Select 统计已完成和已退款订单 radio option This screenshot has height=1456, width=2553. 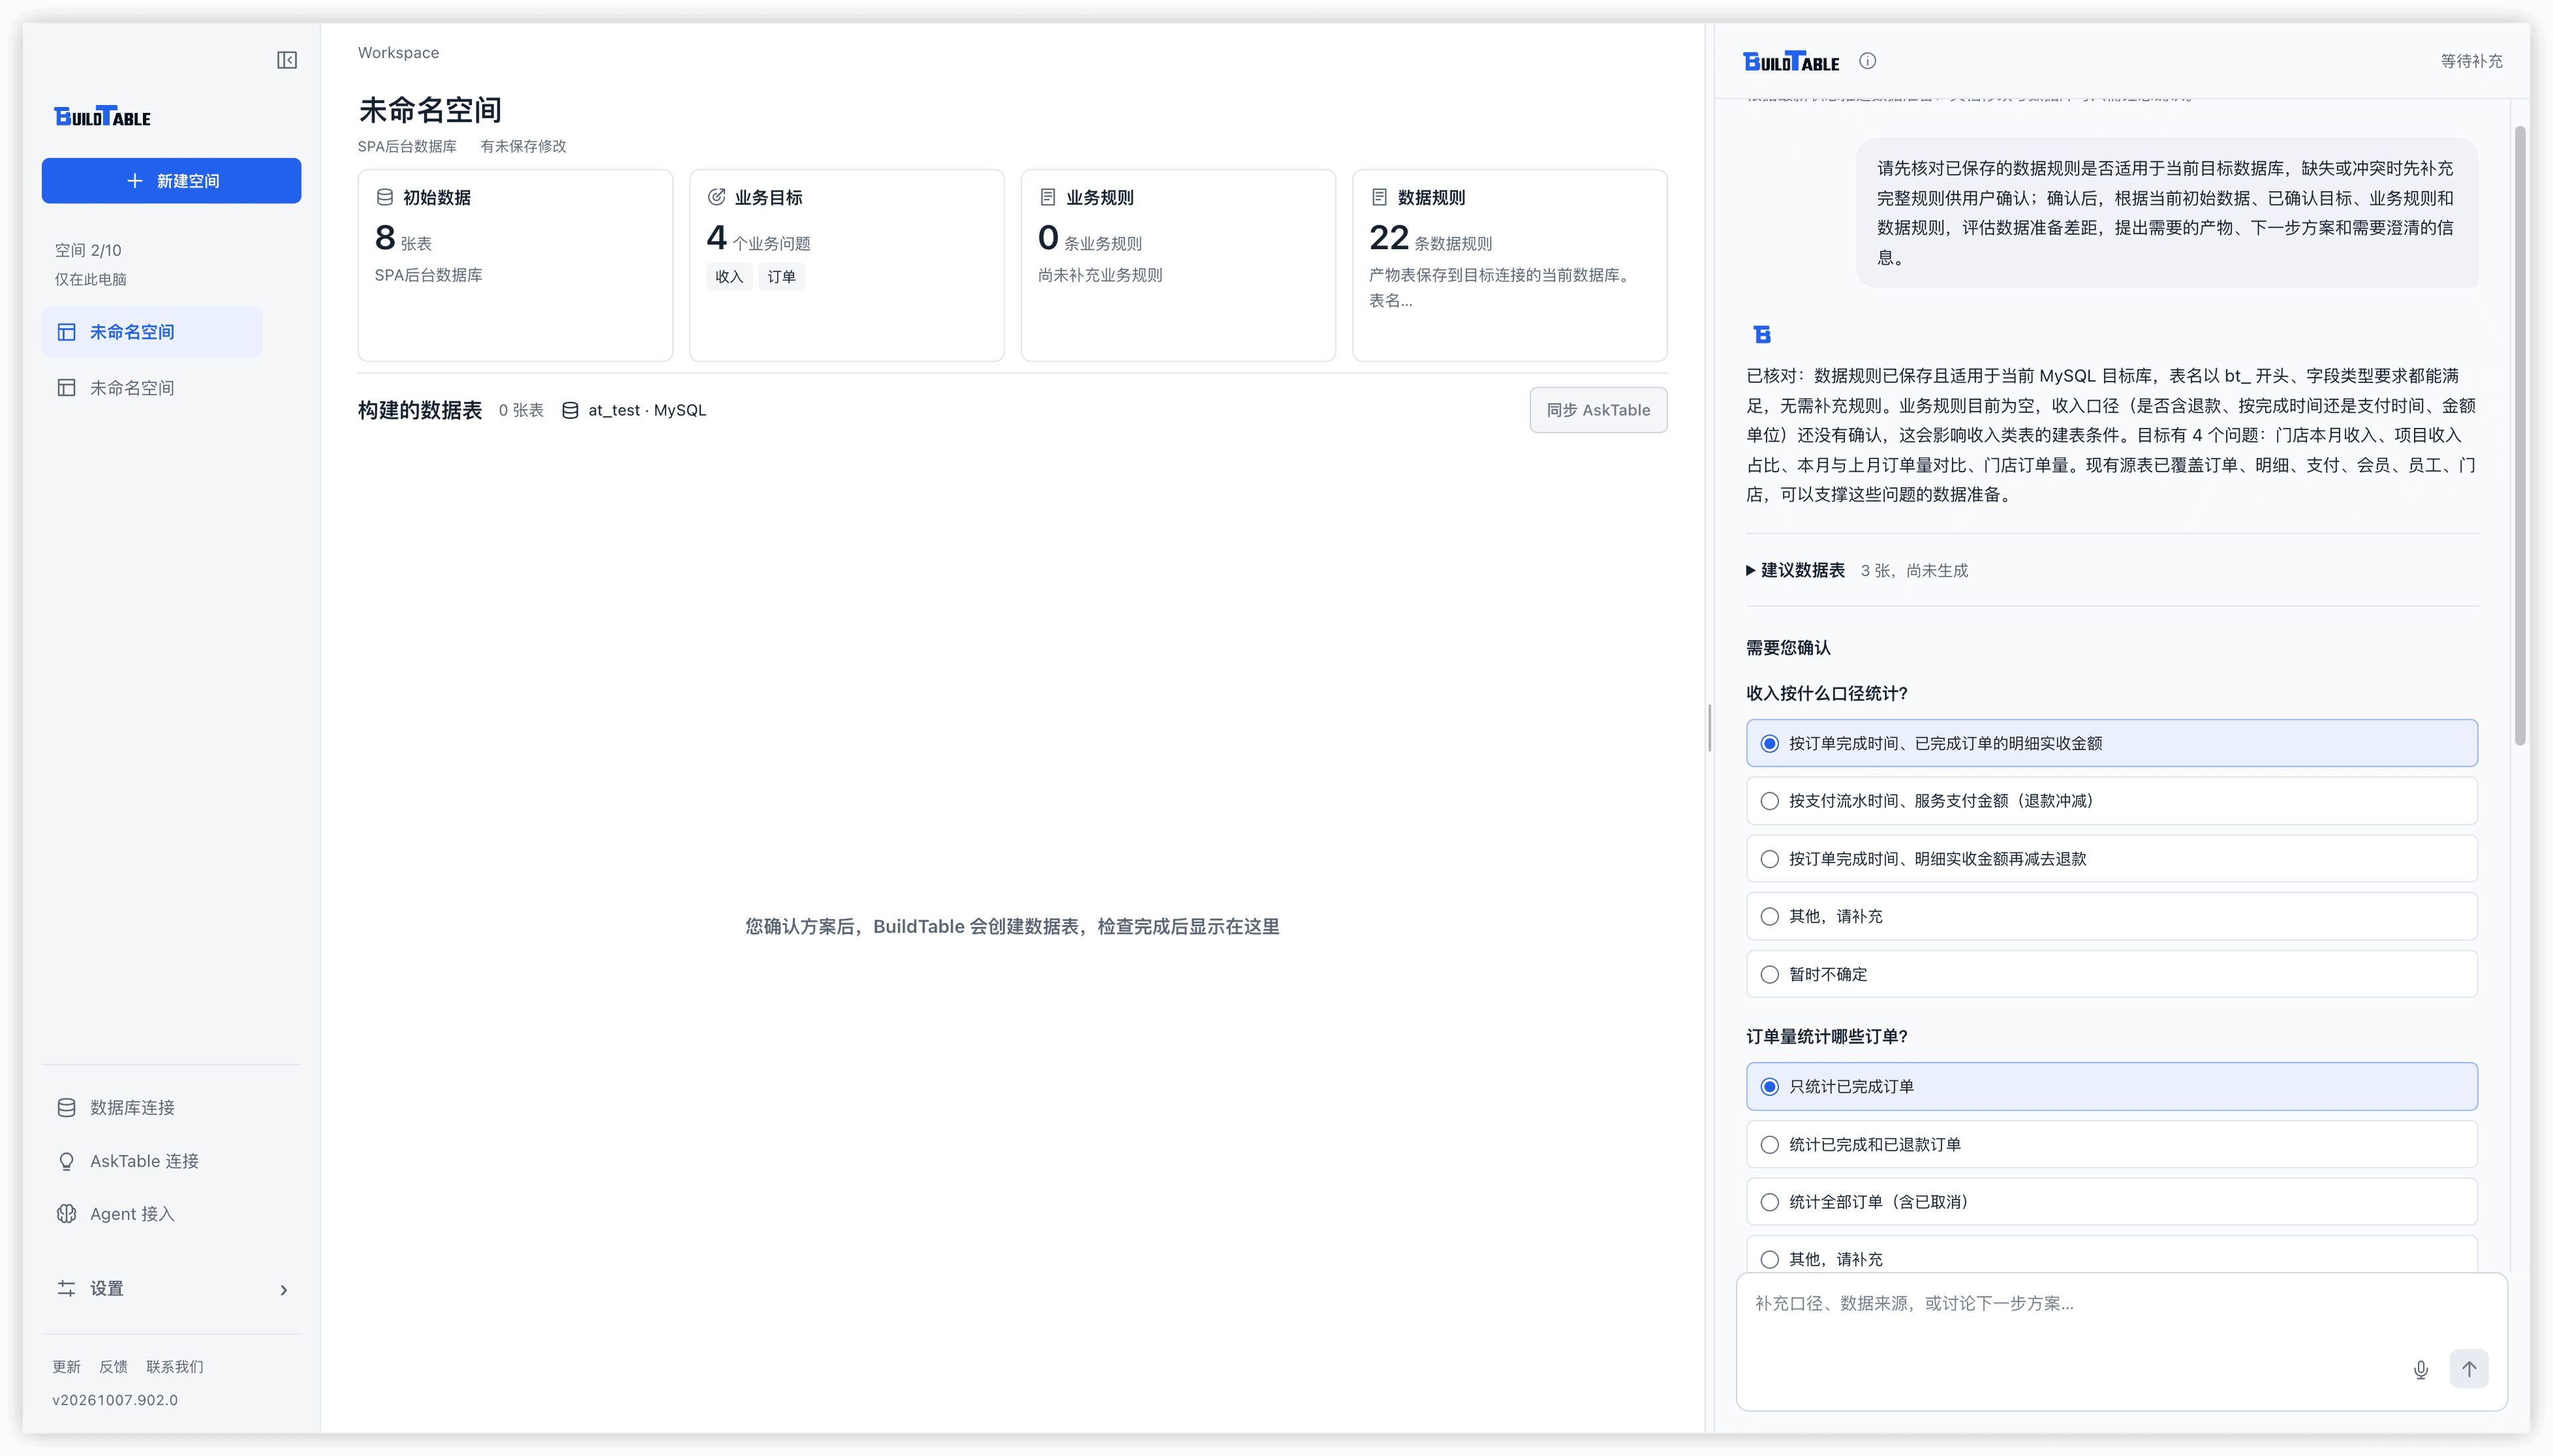[2111, 1144]
